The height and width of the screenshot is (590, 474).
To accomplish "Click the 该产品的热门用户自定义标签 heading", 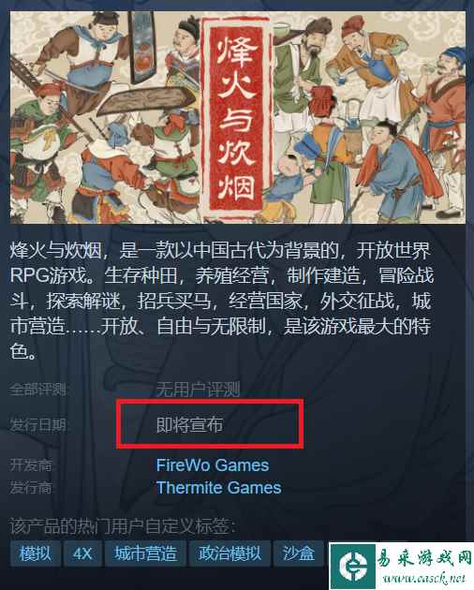I will (122, 526).
